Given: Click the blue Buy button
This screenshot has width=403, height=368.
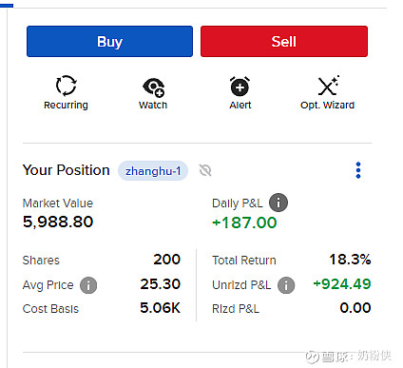Looking at the screenshot, I should coord(109,42).
